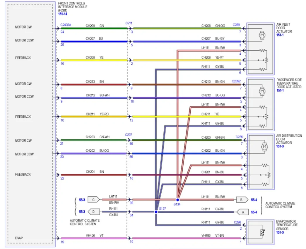Click the S137 splice dot

(x=156, y=212)
